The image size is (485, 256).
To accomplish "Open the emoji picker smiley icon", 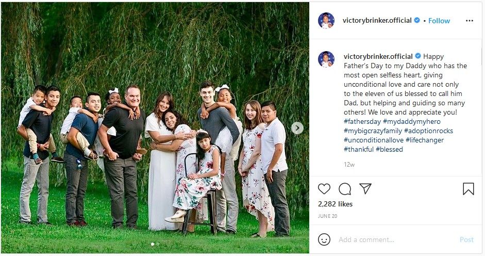I will pyautogui.click(x=324, y=239).
